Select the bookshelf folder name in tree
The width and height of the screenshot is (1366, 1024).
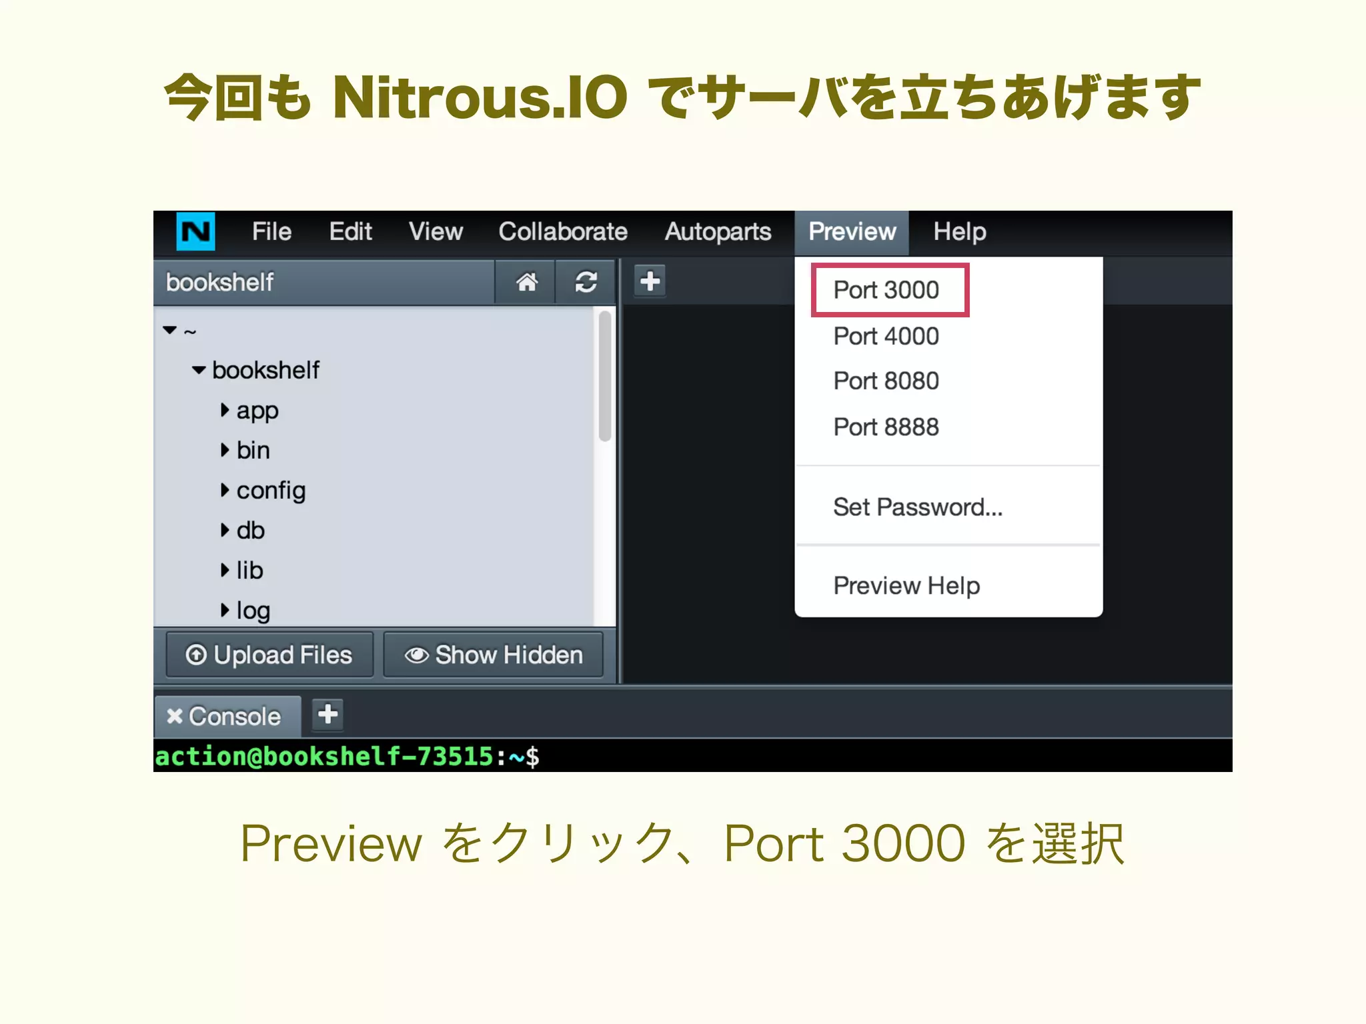pyautogui.click(x=266, y=370)
